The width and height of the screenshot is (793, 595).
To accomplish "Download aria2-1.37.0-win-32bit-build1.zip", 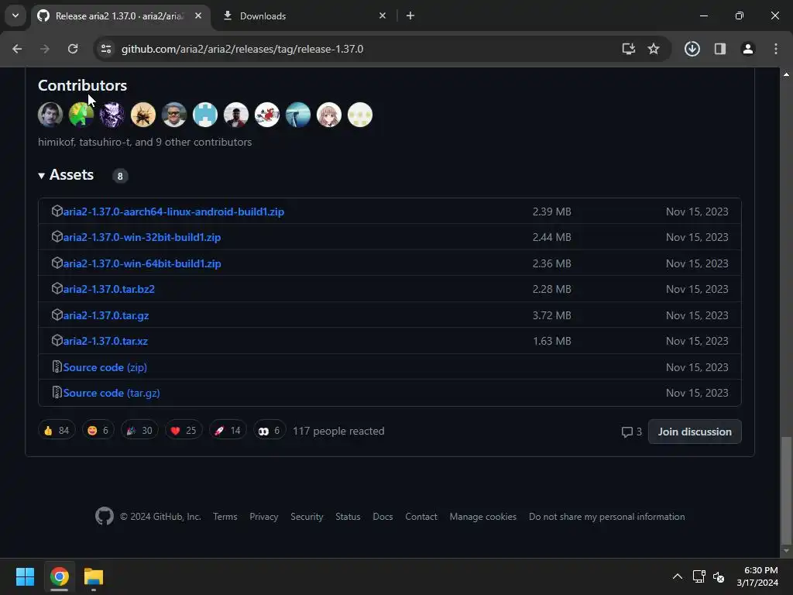I will click(x=142, y=237).
